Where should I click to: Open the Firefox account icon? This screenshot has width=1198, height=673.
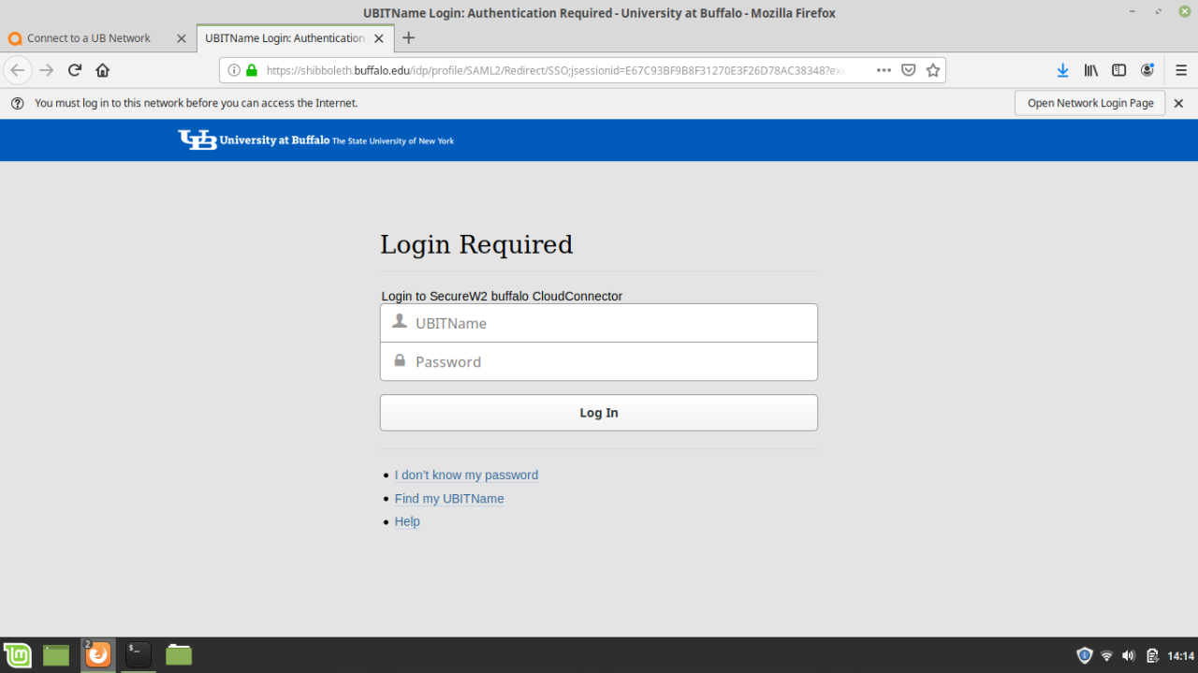coord(1147,70)
